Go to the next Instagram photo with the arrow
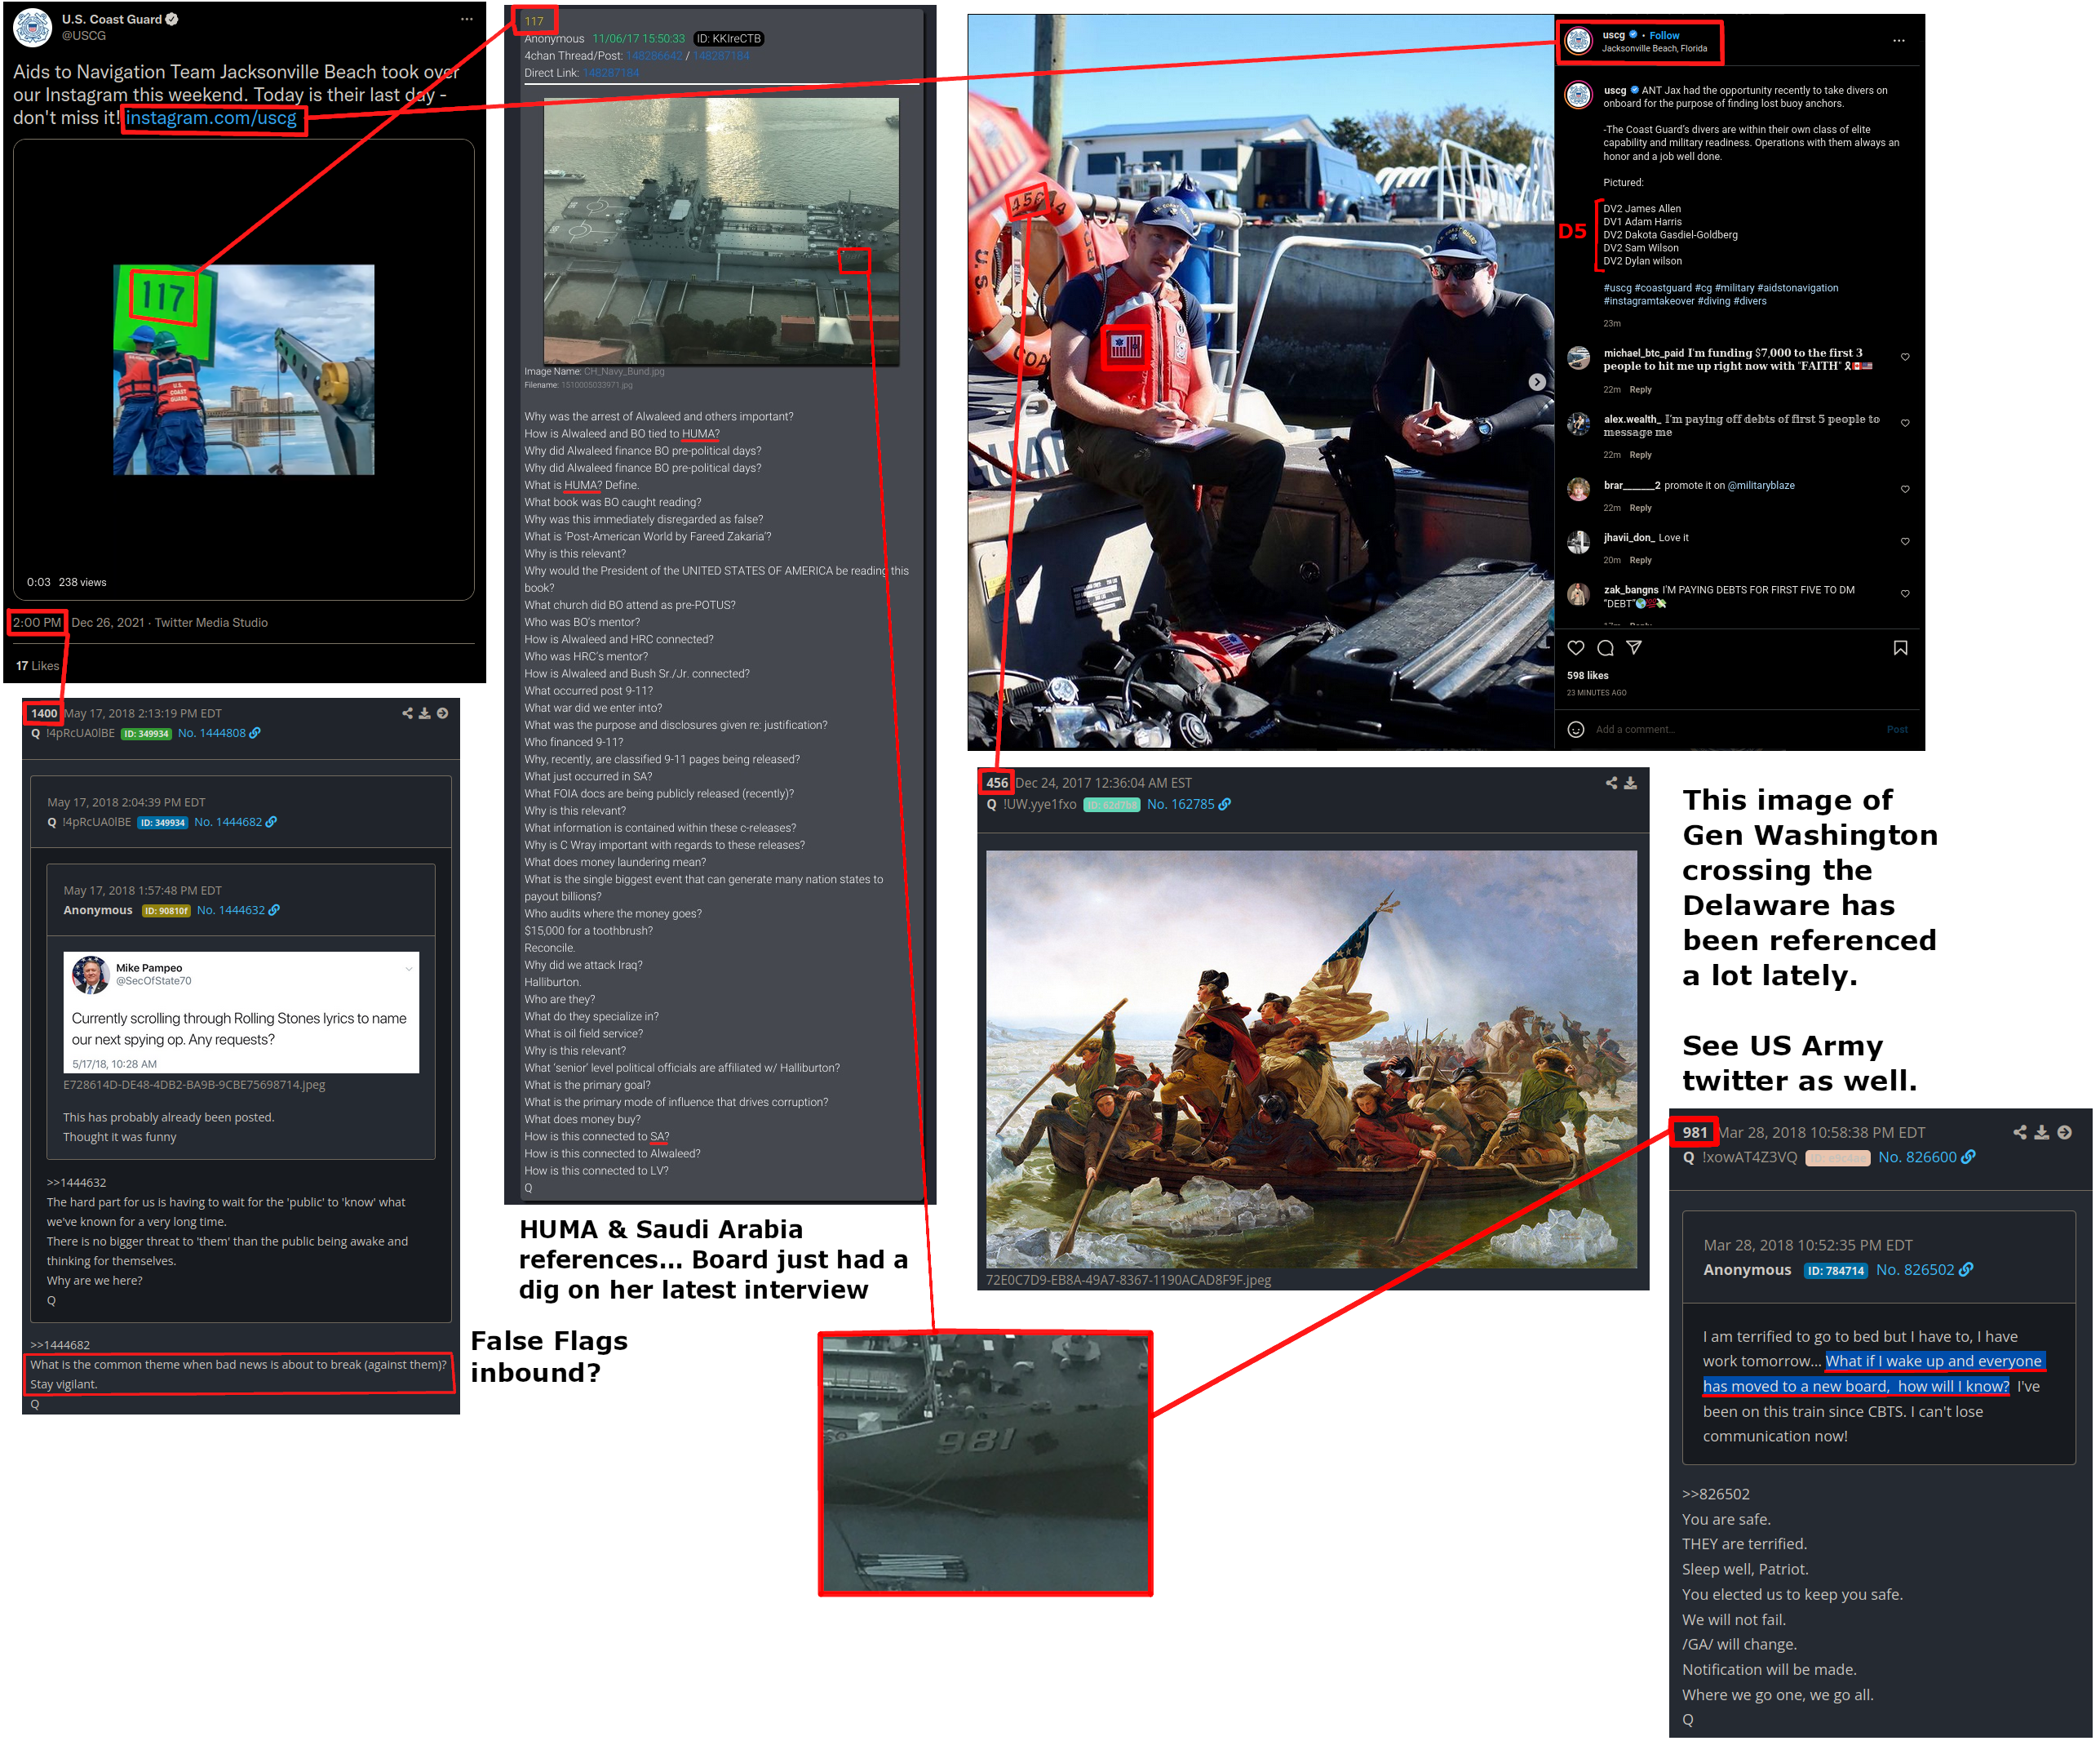The width and height of the screenshot is (2100, 1741). [x=1537, y=382]
